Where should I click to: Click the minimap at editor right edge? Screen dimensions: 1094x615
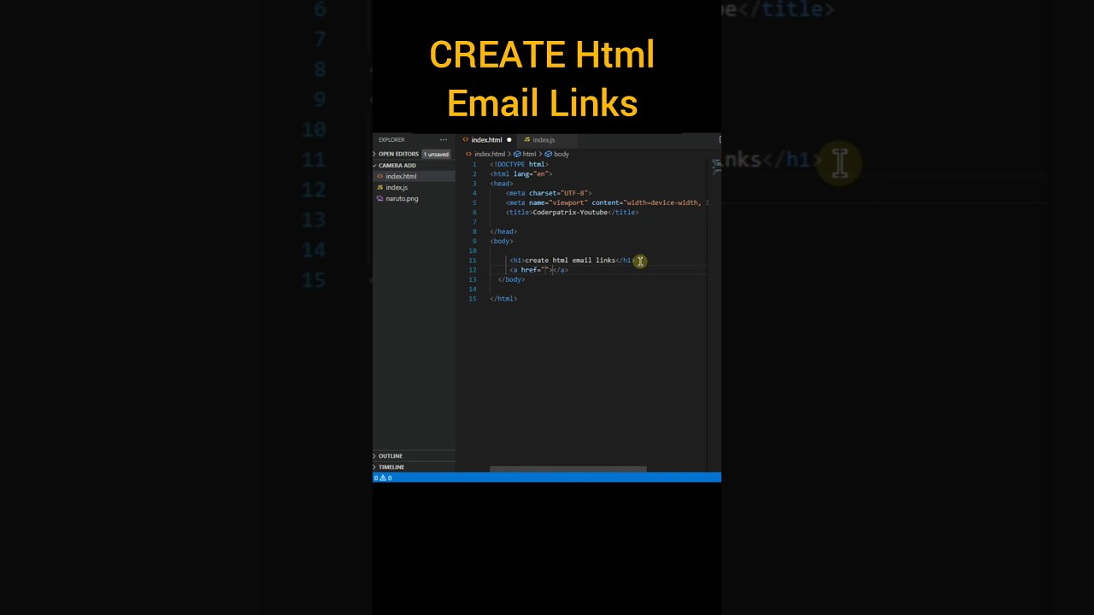tap(716, 167)
